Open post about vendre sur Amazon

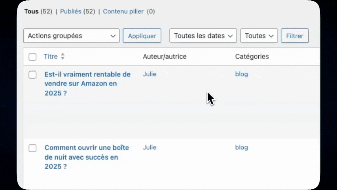(87, 84)
